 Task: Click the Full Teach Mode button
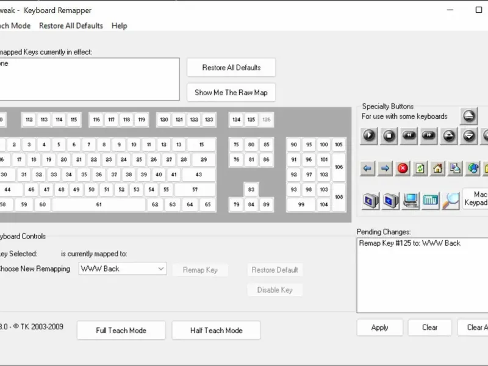click(x=121, y=330)
